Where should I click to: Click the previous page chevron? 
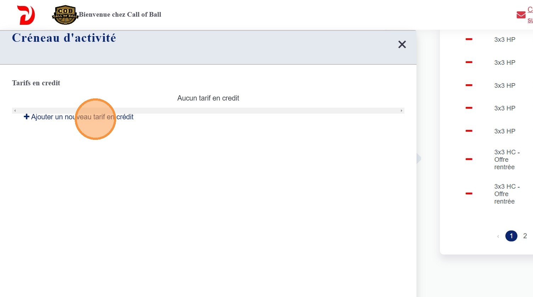[x=498, y=236]
